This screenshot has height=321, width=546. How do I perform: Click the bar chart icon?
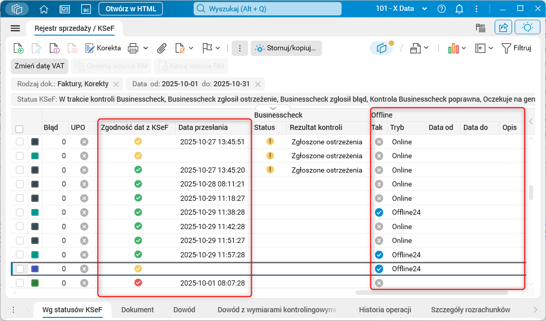pos(453,48)
